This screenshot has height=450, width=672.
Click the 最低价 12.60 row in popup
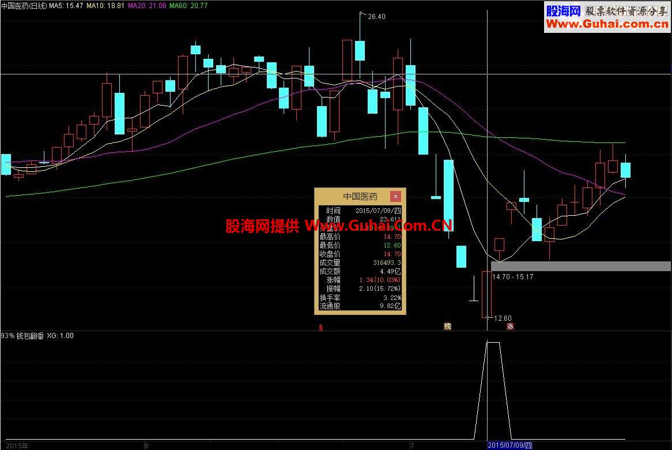360,245
